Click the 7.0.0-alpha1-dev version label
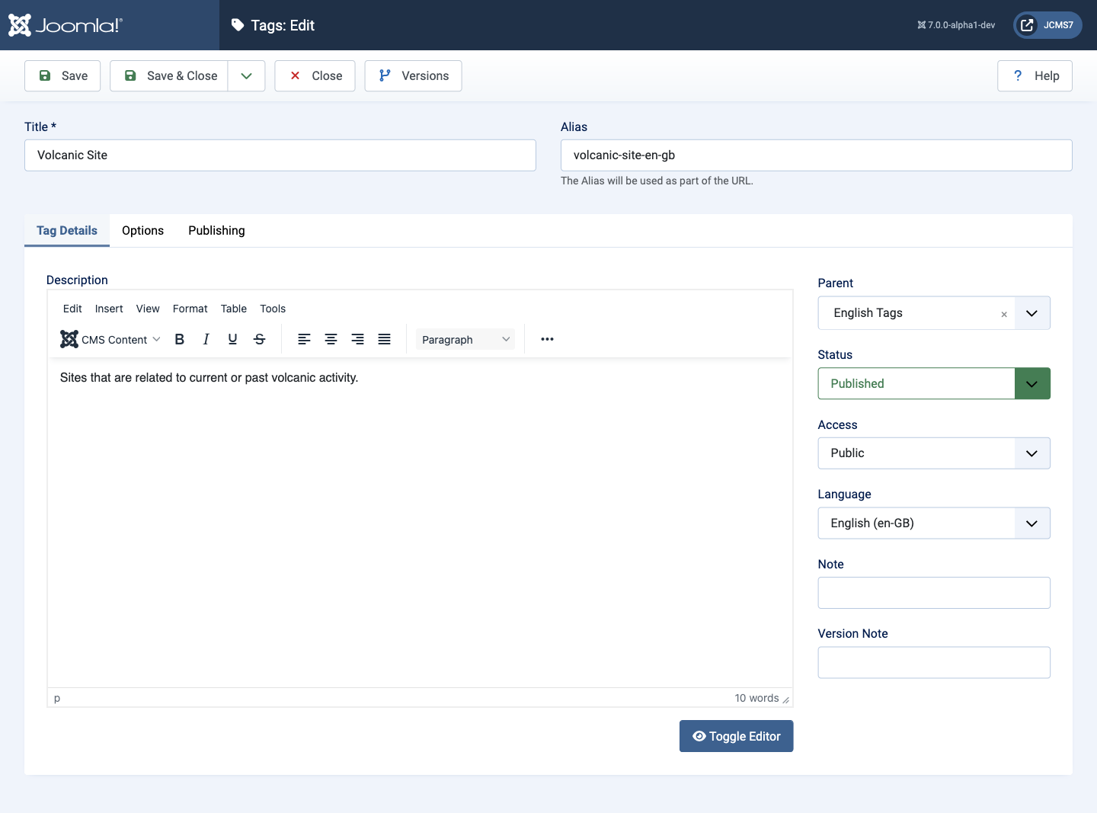This screenshot has height=813, width=1097. point(956,25)
